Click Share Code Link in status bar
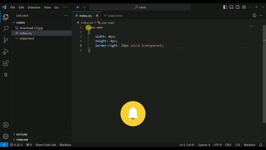This screenshot has height=150, width=266. (x=46, y=145)
